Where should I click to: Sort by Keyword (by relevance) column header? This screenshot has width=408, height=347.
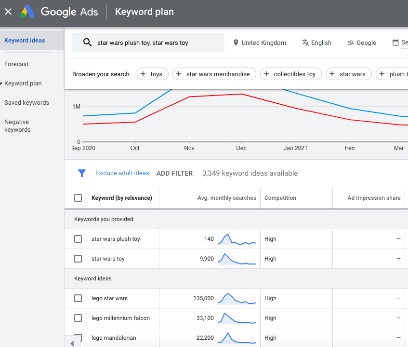[122, 198]
